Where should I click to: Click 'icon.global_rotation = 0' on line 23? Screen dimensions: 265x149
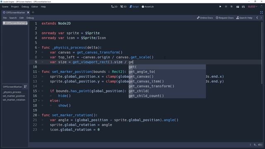[x=75, y=130]
